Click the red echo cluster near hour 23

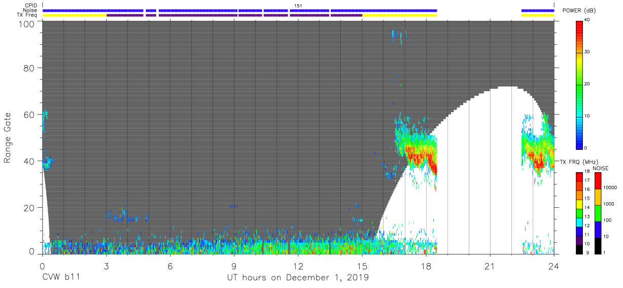538,162
